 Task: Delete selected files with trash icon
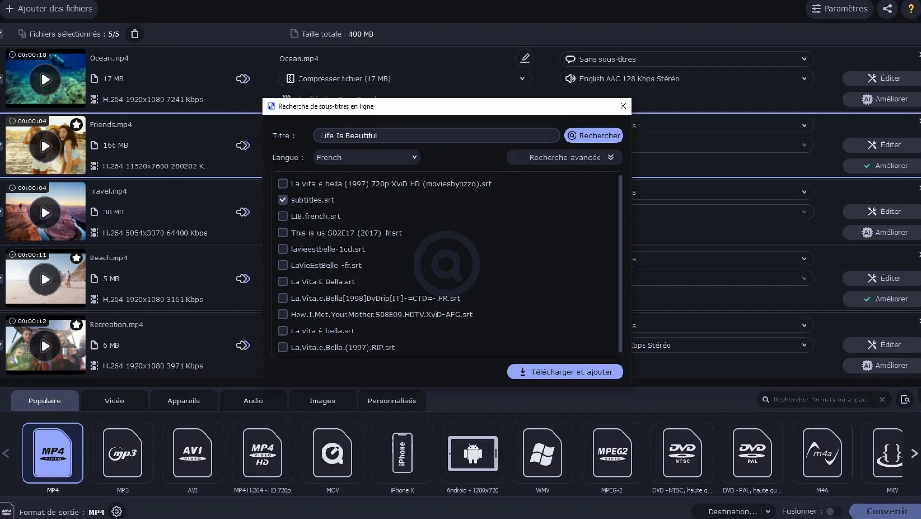pos(135,34)
